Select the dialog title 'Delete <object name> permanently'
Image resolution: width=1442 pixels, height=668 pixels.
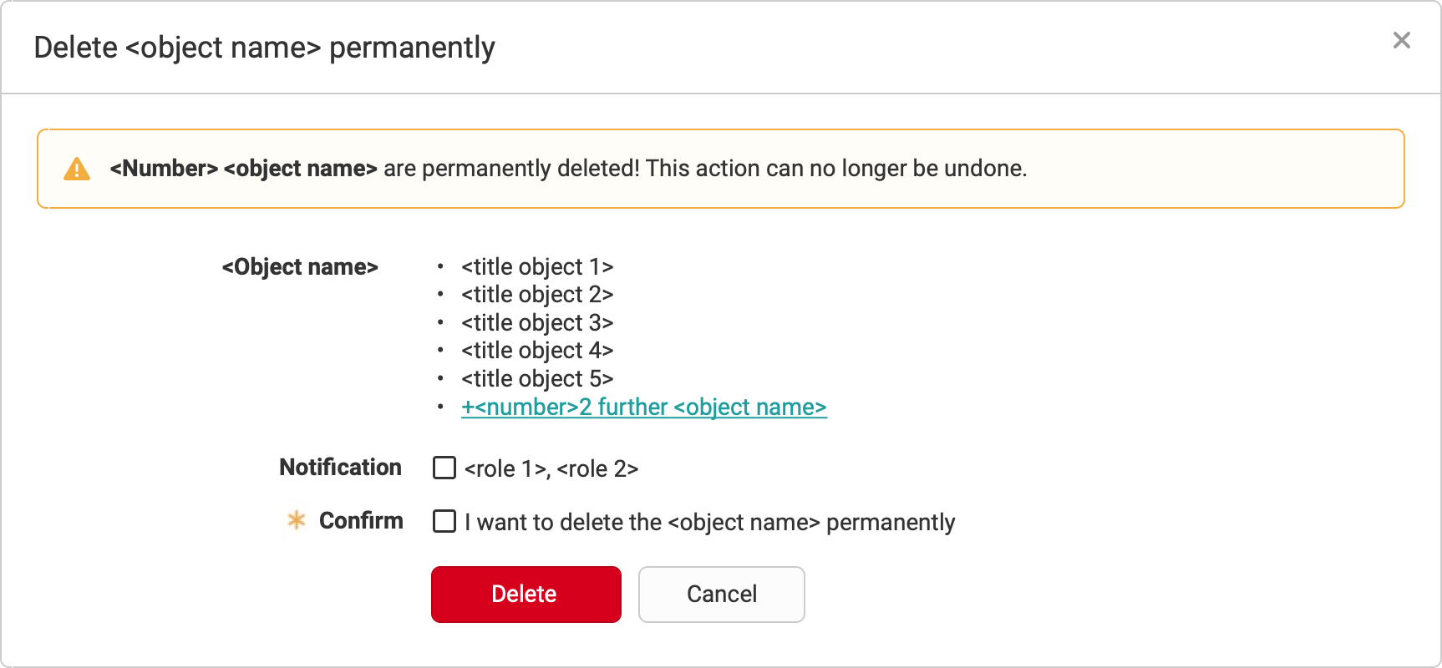click(264, 48)
